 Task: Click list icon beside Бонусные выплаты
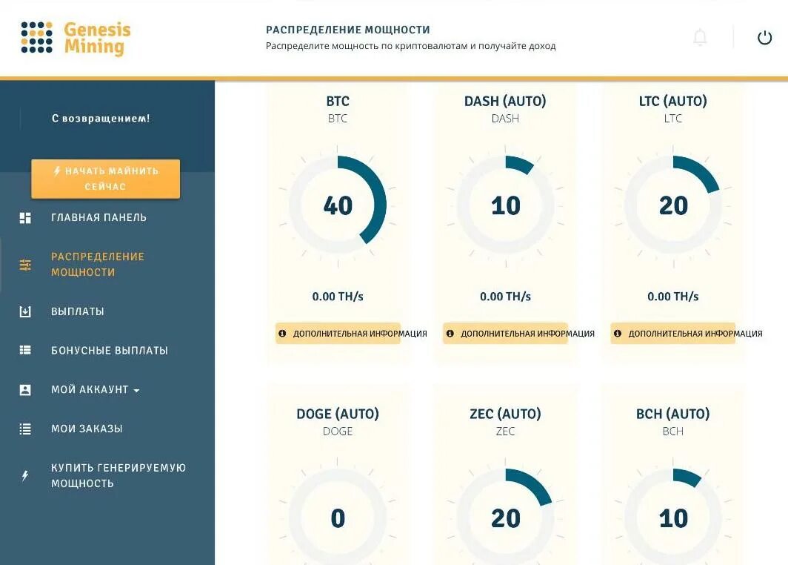click(x=25, y=350)
